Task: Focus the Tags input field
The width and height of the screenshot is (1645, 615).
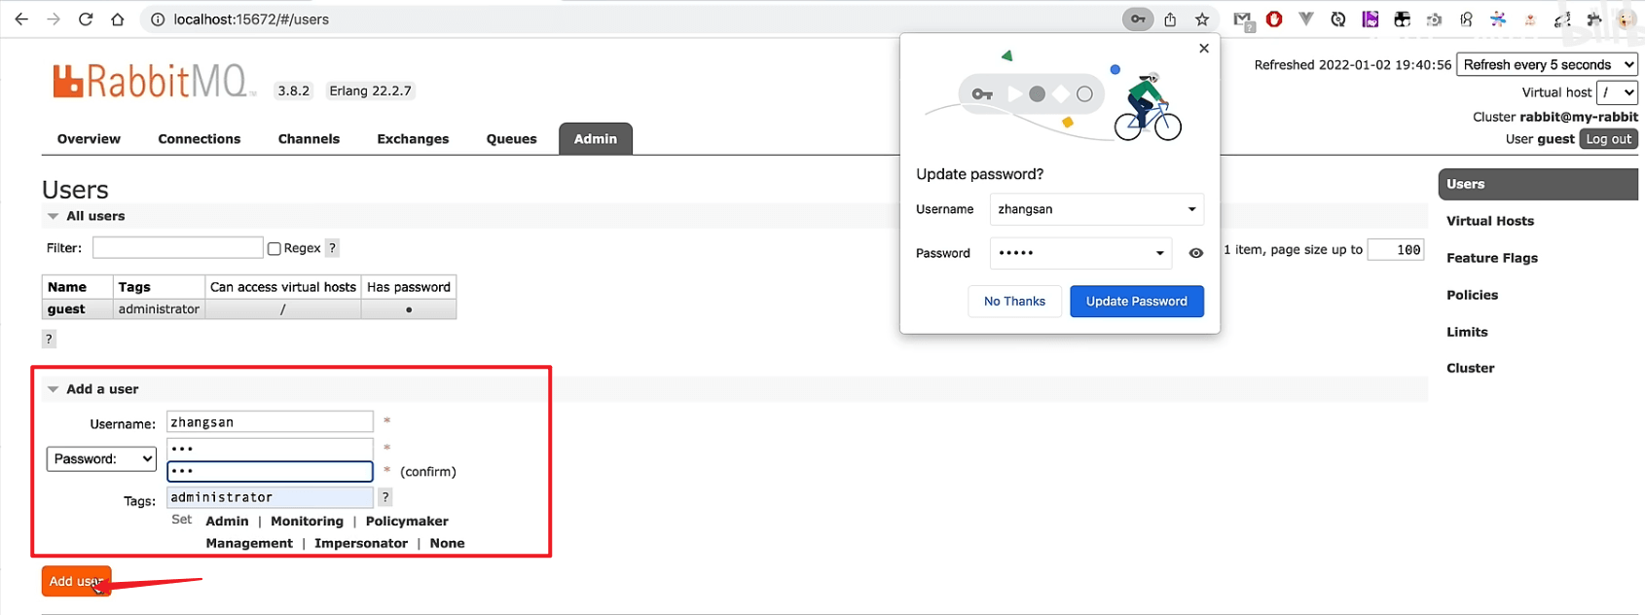Action: (270, 497)
